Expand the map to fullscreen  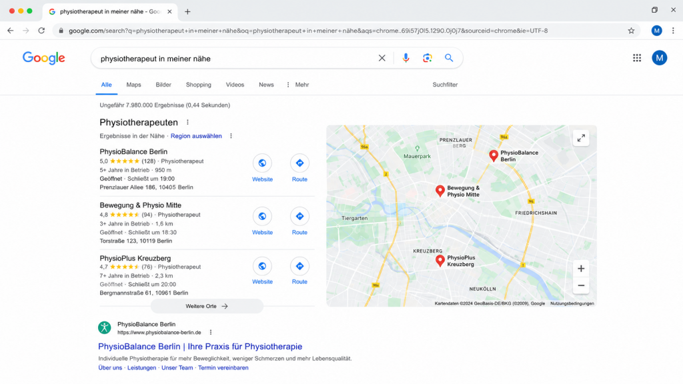[581, 138]
